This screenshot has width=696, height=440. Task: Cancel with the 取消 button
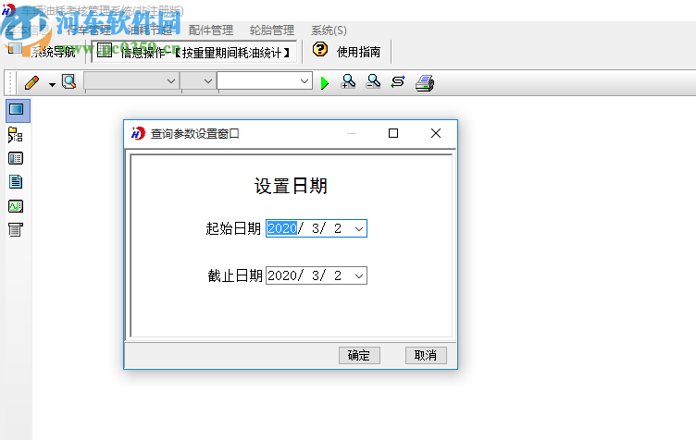tap(426, 355)
